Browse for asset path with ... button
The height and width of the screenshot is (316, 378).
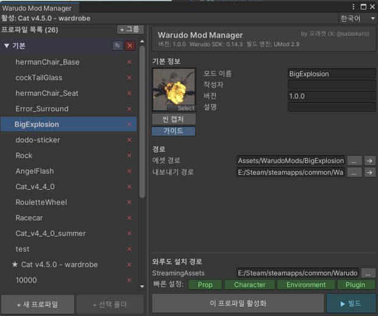354,161
